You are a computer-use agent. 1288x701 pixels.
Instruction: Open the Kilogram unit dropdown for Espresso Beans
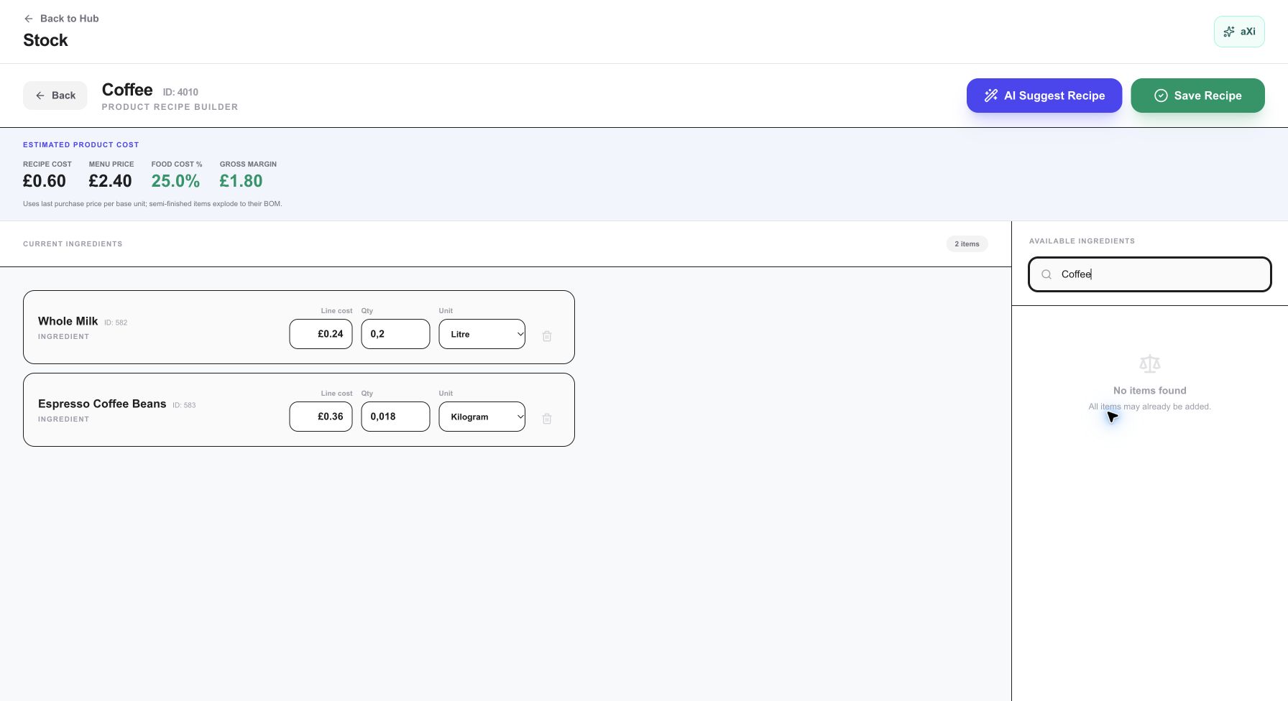[482, 417]
